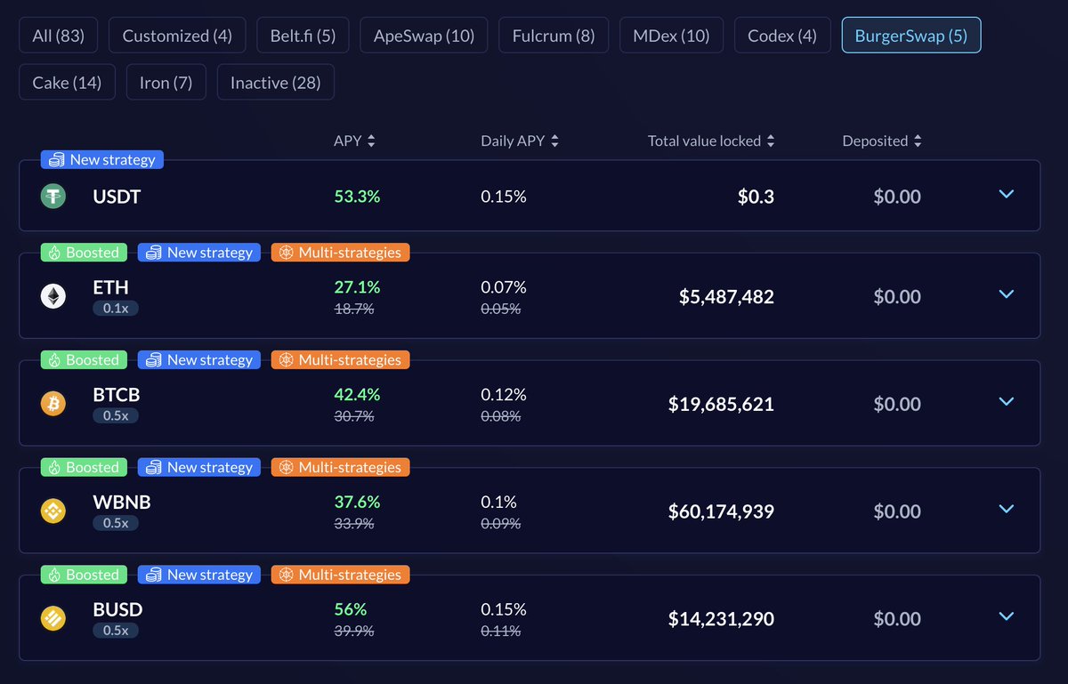The width and height of the screenshot is (1068, 684).
Task: Click the 0.5x multiplier tag under BTCB
Action: (116, 415)
